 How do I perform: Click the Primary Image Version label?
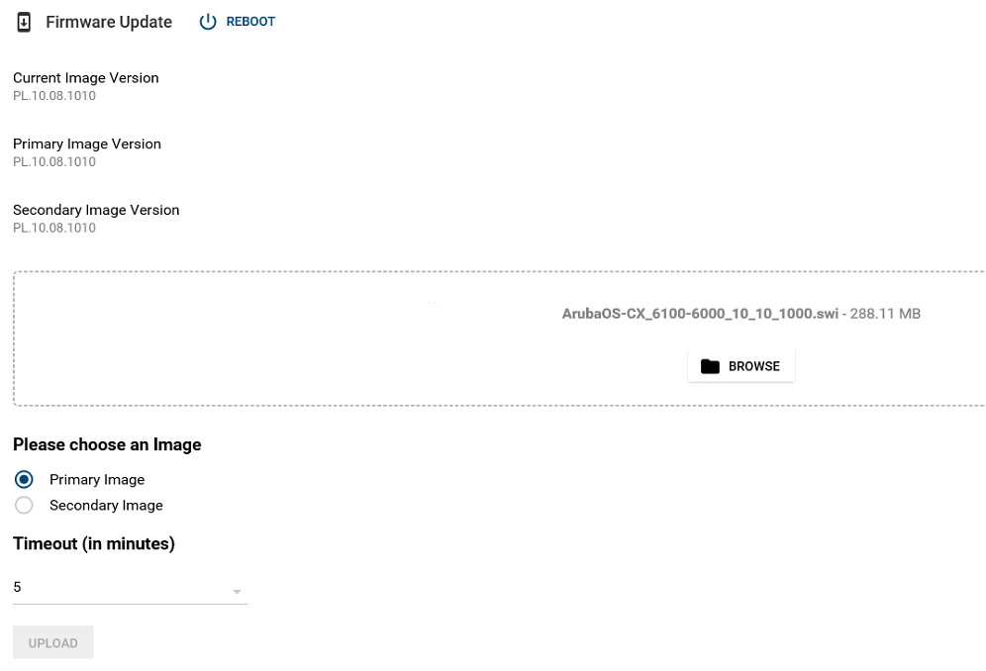coord(87,144)
